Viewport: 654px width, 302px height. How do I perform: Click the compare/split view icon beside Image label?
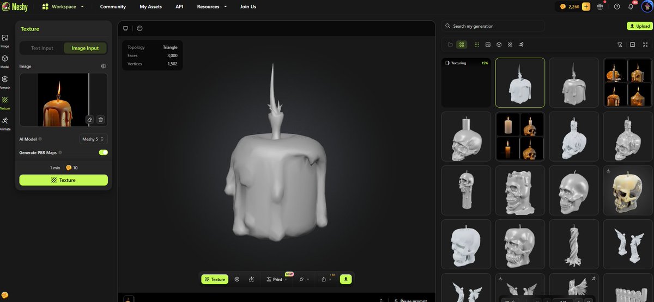104,66
